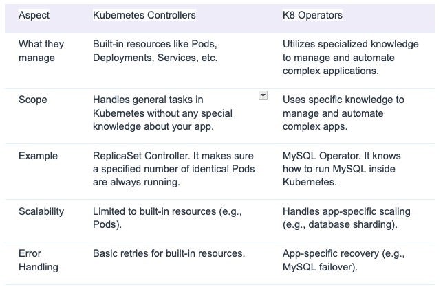Select the 'Kubernetes Controllers' header cell
The width and height of the screenshot is (443, 291).
coord(144,15)
